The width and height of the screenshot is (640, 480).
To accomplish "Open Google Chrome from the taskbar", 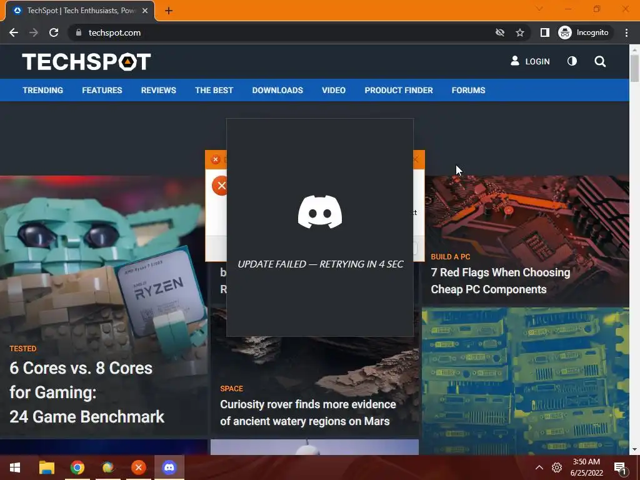I will (x=77, y=467).
